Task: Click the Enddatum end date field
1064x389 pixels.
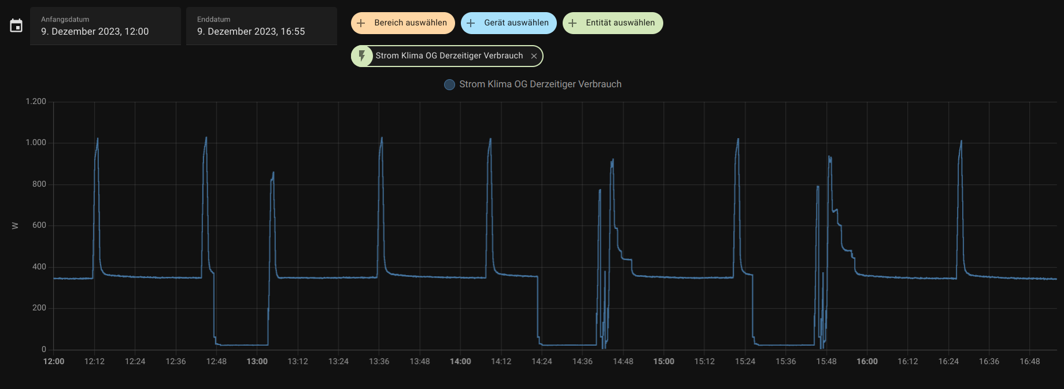Action: coord(261,26)
